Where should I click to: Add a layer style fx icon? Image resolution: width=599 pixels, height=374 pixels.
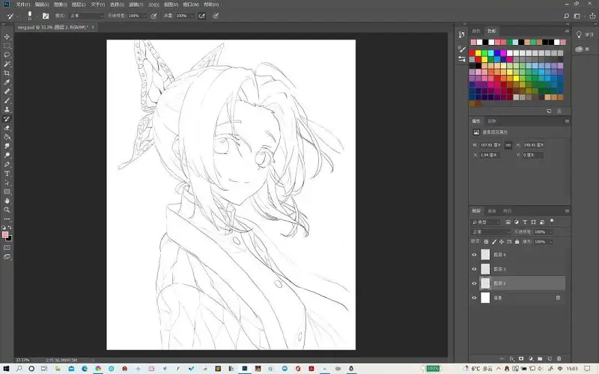[x=512, y=359]
